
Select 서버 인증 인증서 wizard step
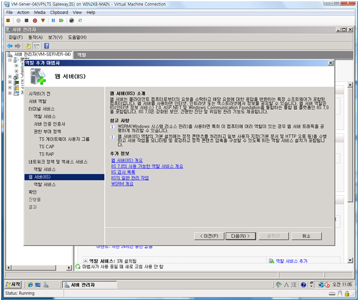point(49,124)
